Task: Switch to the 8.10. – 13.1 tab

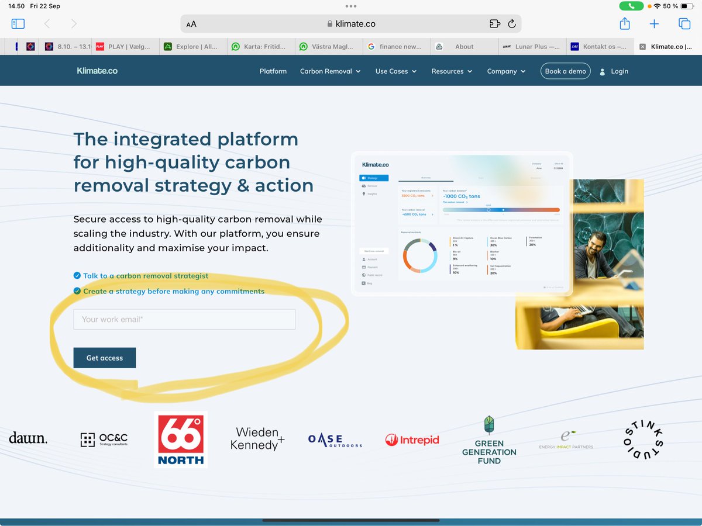Action: [65, 47]
